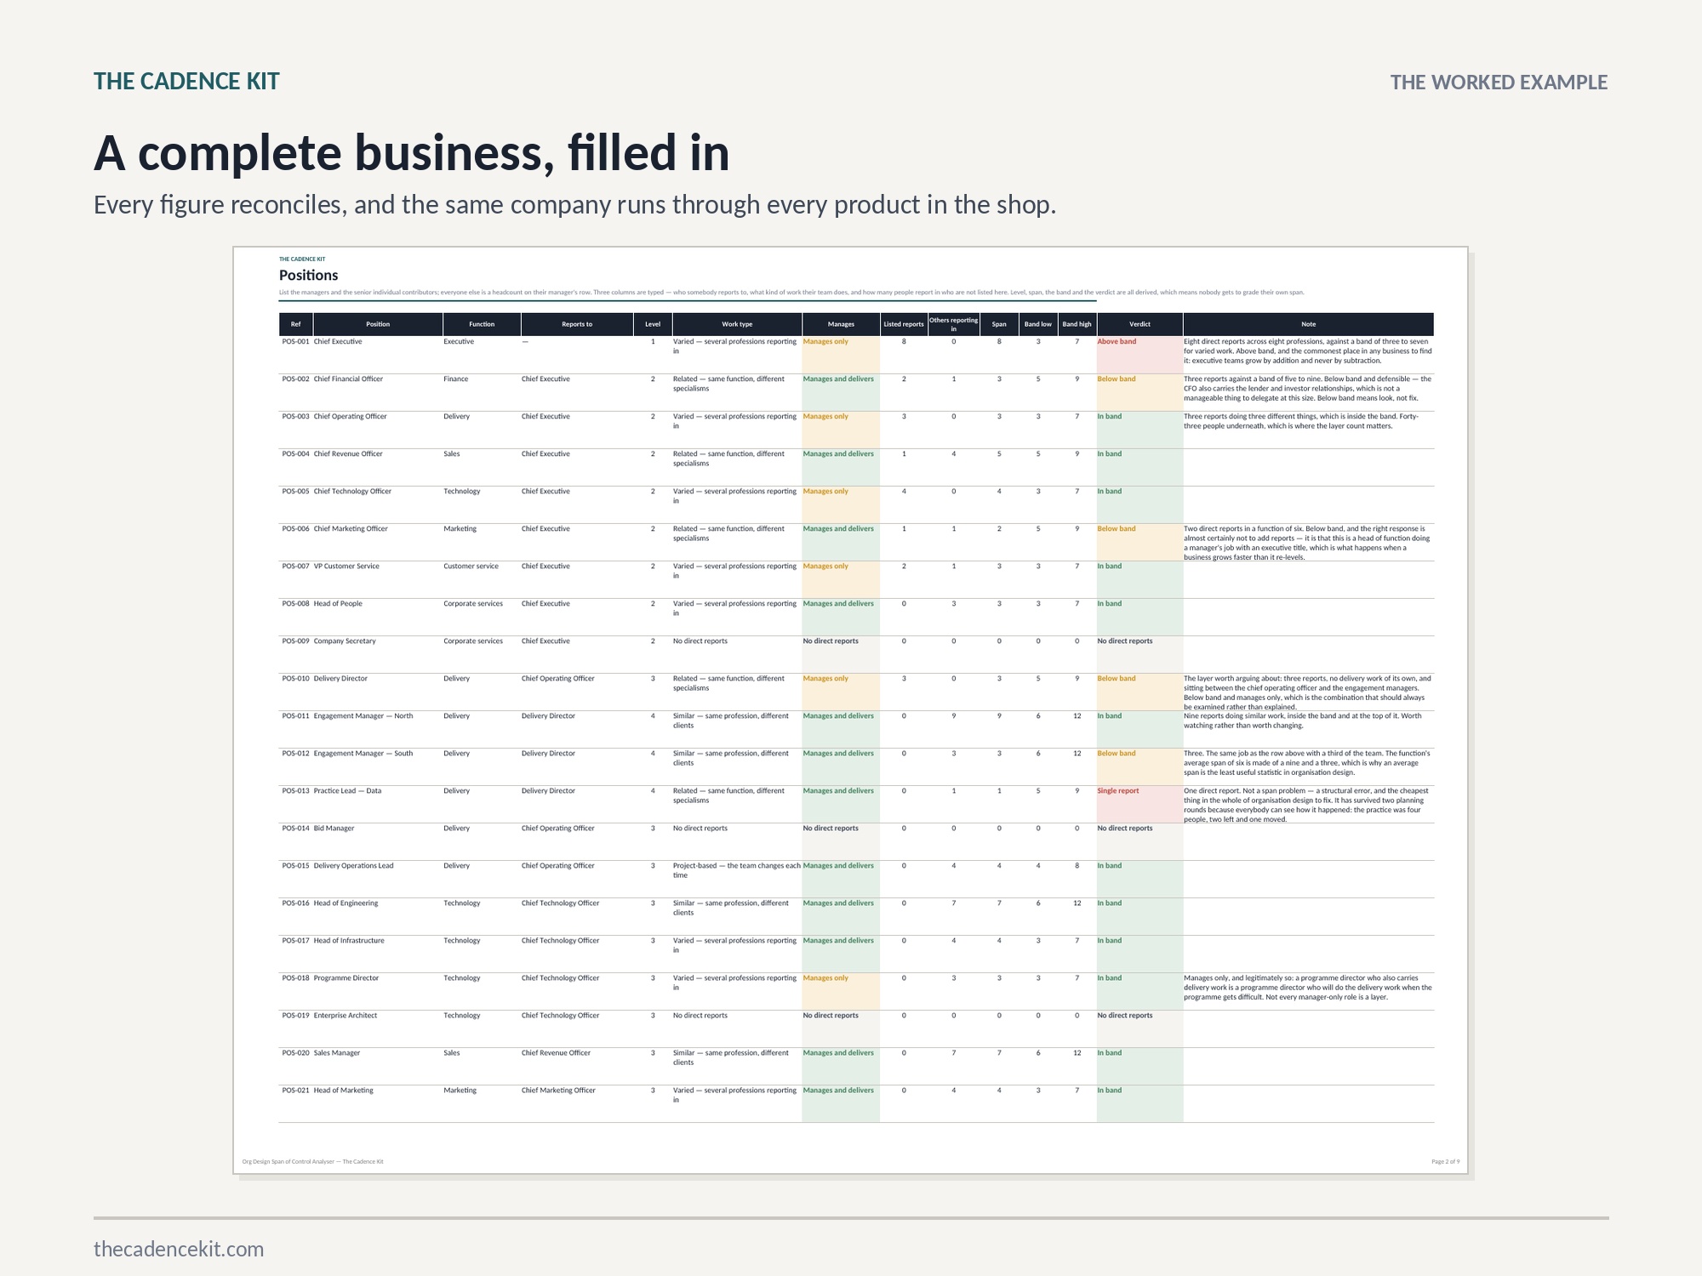The height and width of the screenshot is (1276, 1702).
Task: Click the thecadencekit.com footer link
Action: (x=179, y=1249)
